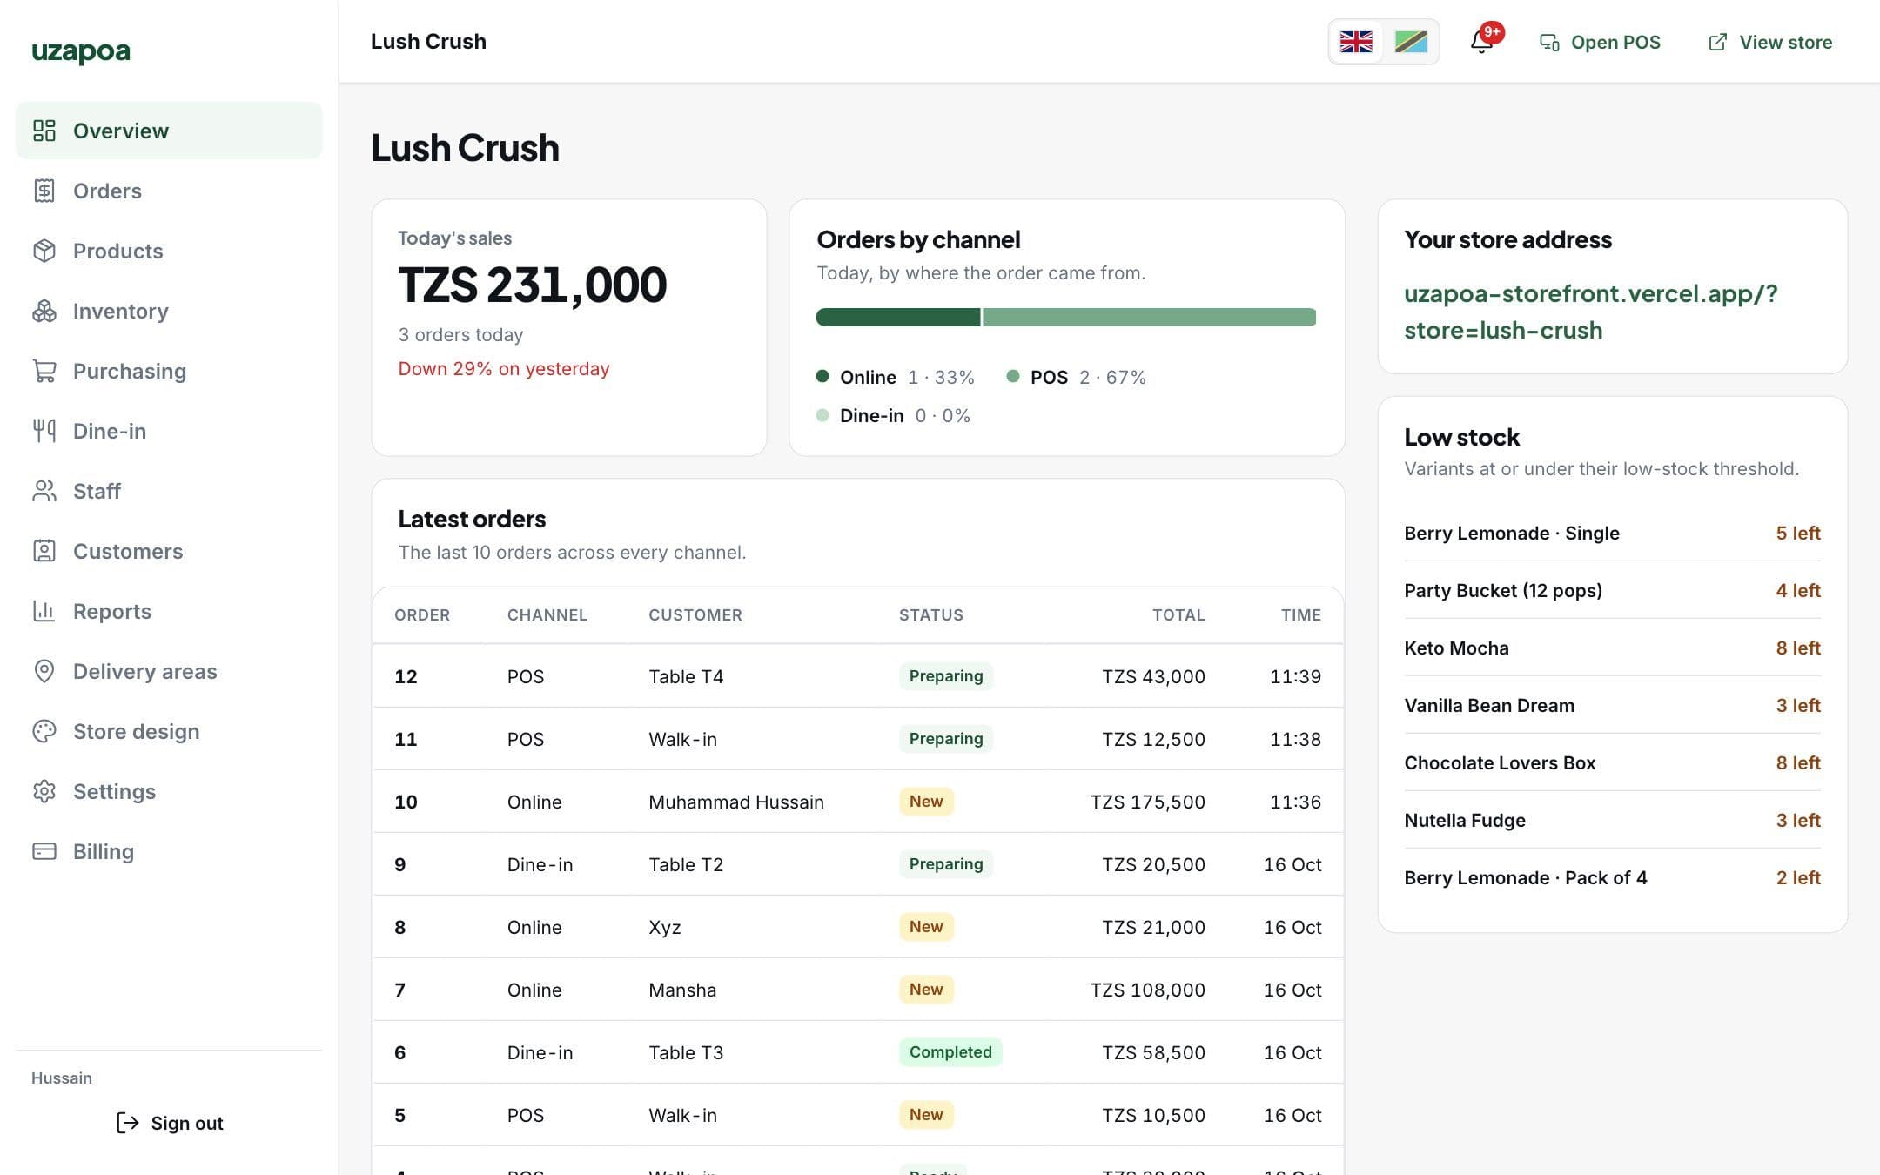Navigate to Inventory
Image resolution: width=1880 pixels, height=1175 pixels.
tap(169, 311)
